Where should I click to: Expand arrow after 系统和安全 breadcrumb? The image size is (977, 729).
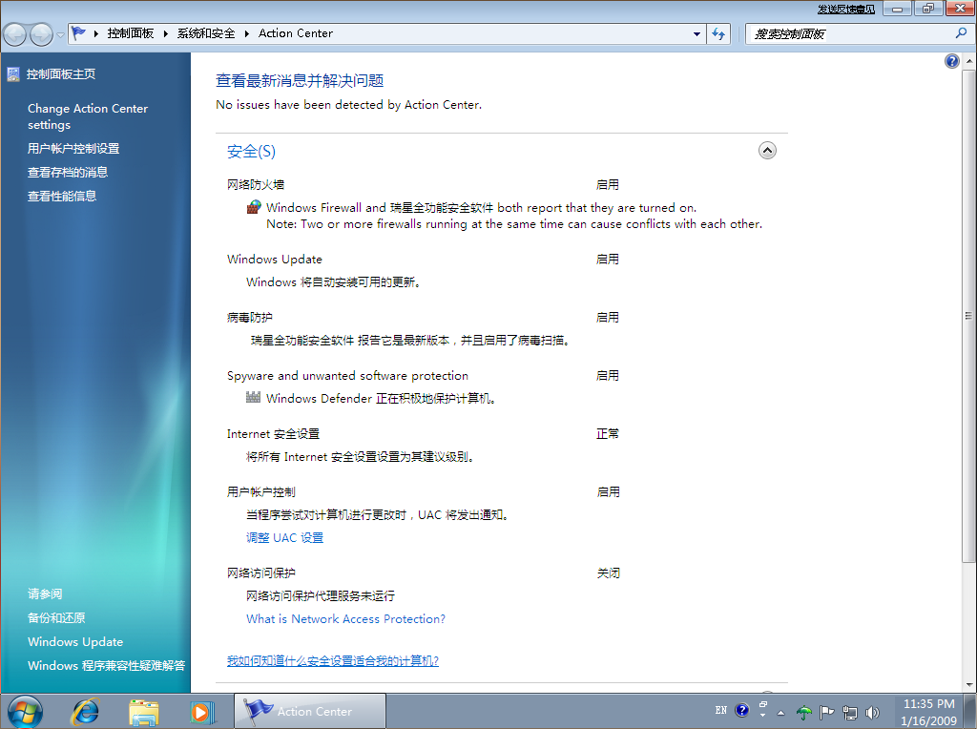click(x=247, y=33)
